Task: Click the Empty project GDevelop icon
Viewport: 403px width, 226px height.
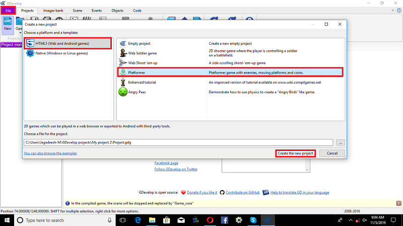Action: (123, 43)
